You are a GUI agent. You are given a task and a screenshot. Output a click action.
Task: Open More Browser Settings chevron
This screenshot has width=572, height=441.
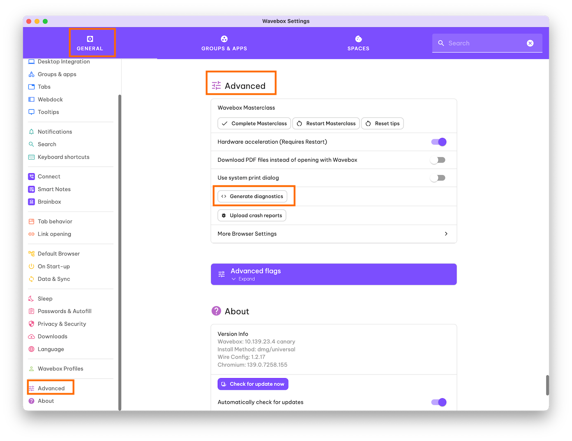click(x=446, y=234)
